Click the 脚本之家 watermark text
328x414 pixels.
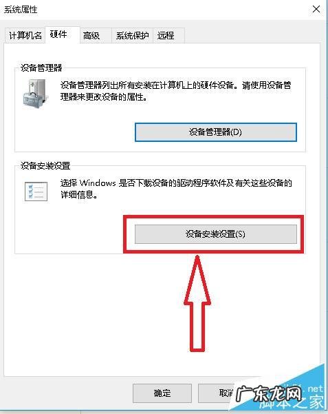[x=292, y=403]
